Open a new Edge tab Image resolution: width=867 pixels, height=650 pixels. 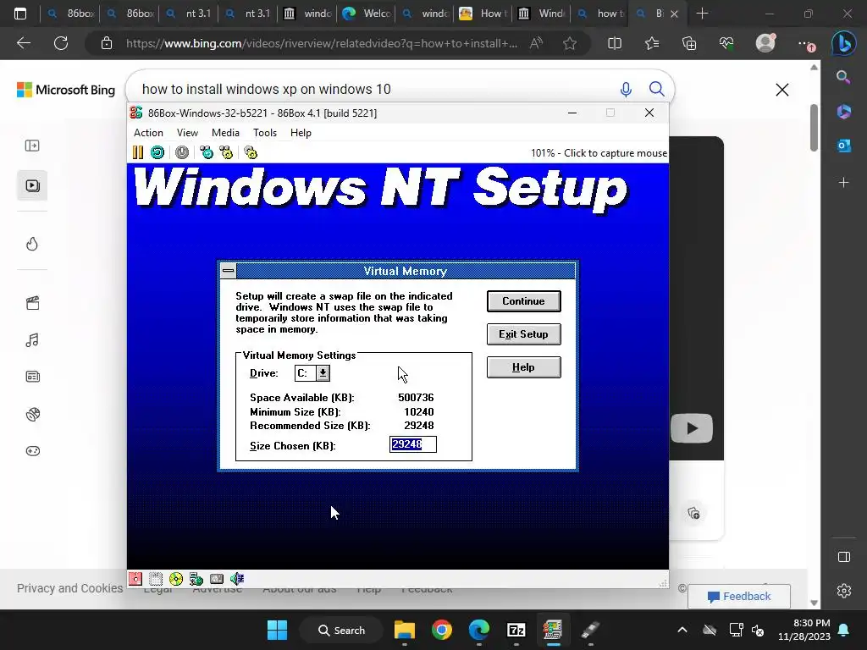tap(702, 14)
